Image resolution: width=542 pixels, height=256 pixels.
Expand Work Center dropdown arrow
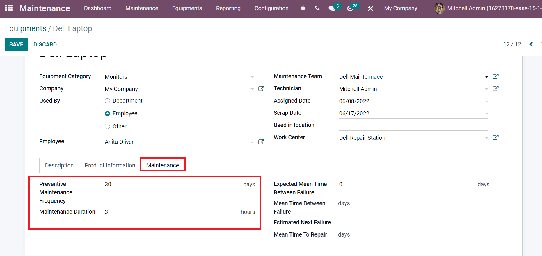coord(486,138)
